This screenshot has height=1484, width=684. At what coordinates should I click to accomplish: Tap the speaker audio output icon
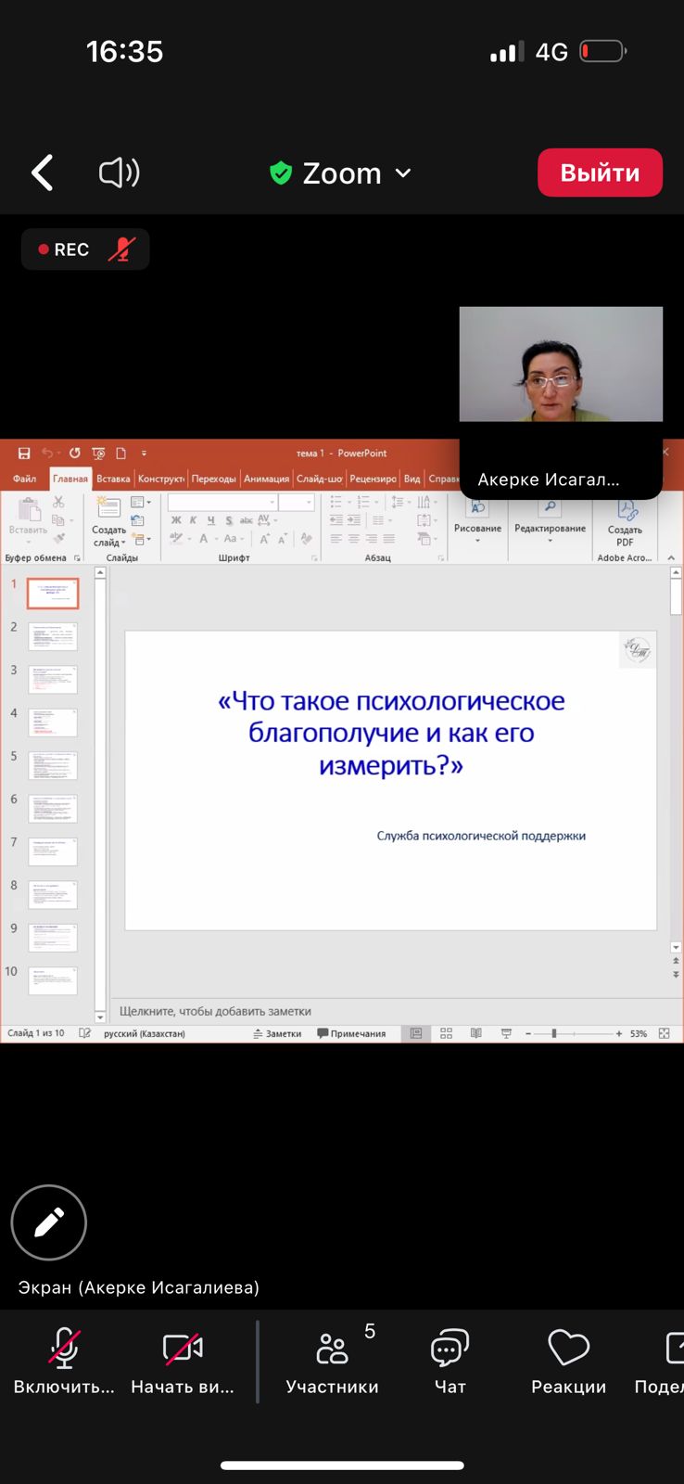coord(119,173)
